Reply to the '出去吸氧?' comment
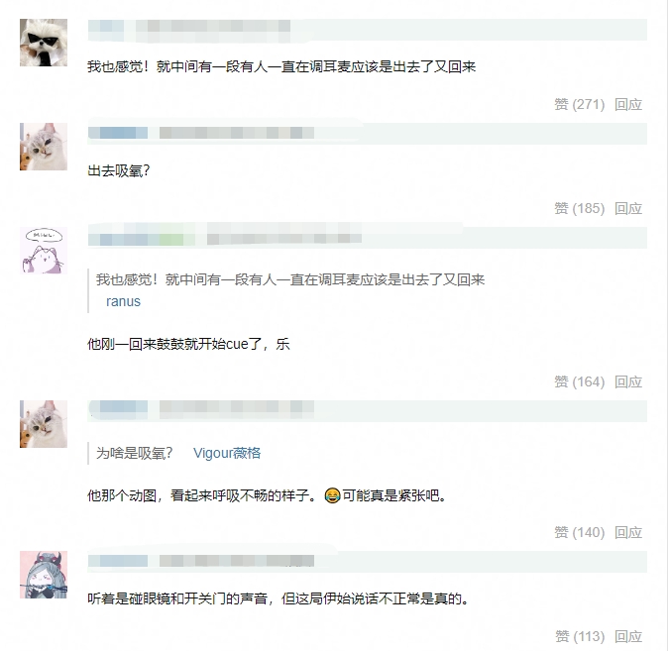This screenshot has width=668, height=651. (628, 208)
